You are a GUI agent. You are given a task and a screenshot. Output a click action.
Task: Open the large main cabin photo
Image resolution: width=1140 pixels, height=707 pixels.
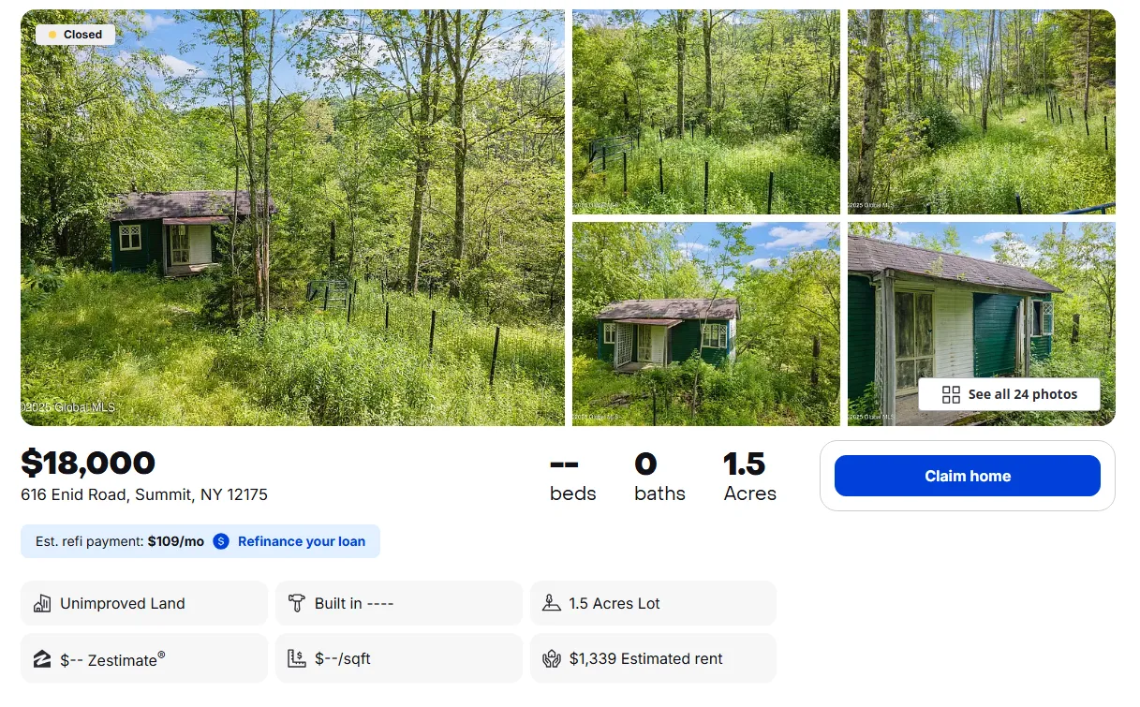[292, 217]
